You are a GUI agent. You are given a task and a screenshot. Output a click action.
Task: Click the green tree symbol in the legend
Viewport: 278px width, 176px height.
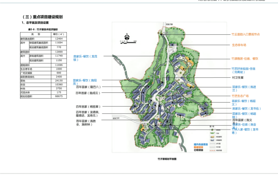(x=212, y=130)
